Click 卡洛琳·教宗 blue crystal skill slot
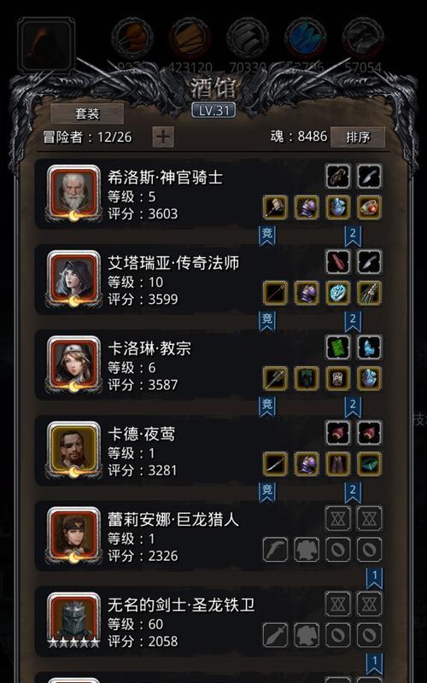The height and width of the screenshot is (683, 427). coord(370,347)
